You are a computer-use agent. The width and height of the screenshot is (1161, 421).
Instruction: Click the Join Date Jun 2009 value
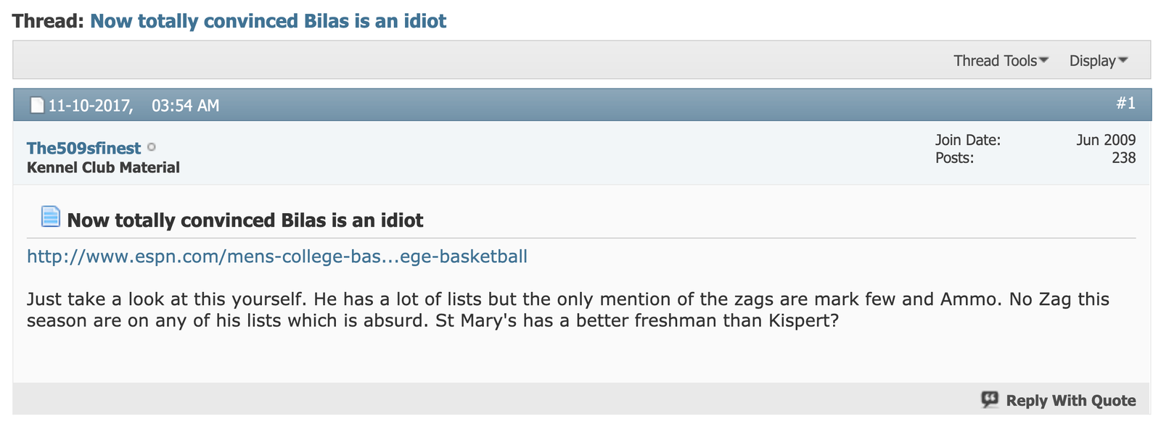tap(1106, 140)
